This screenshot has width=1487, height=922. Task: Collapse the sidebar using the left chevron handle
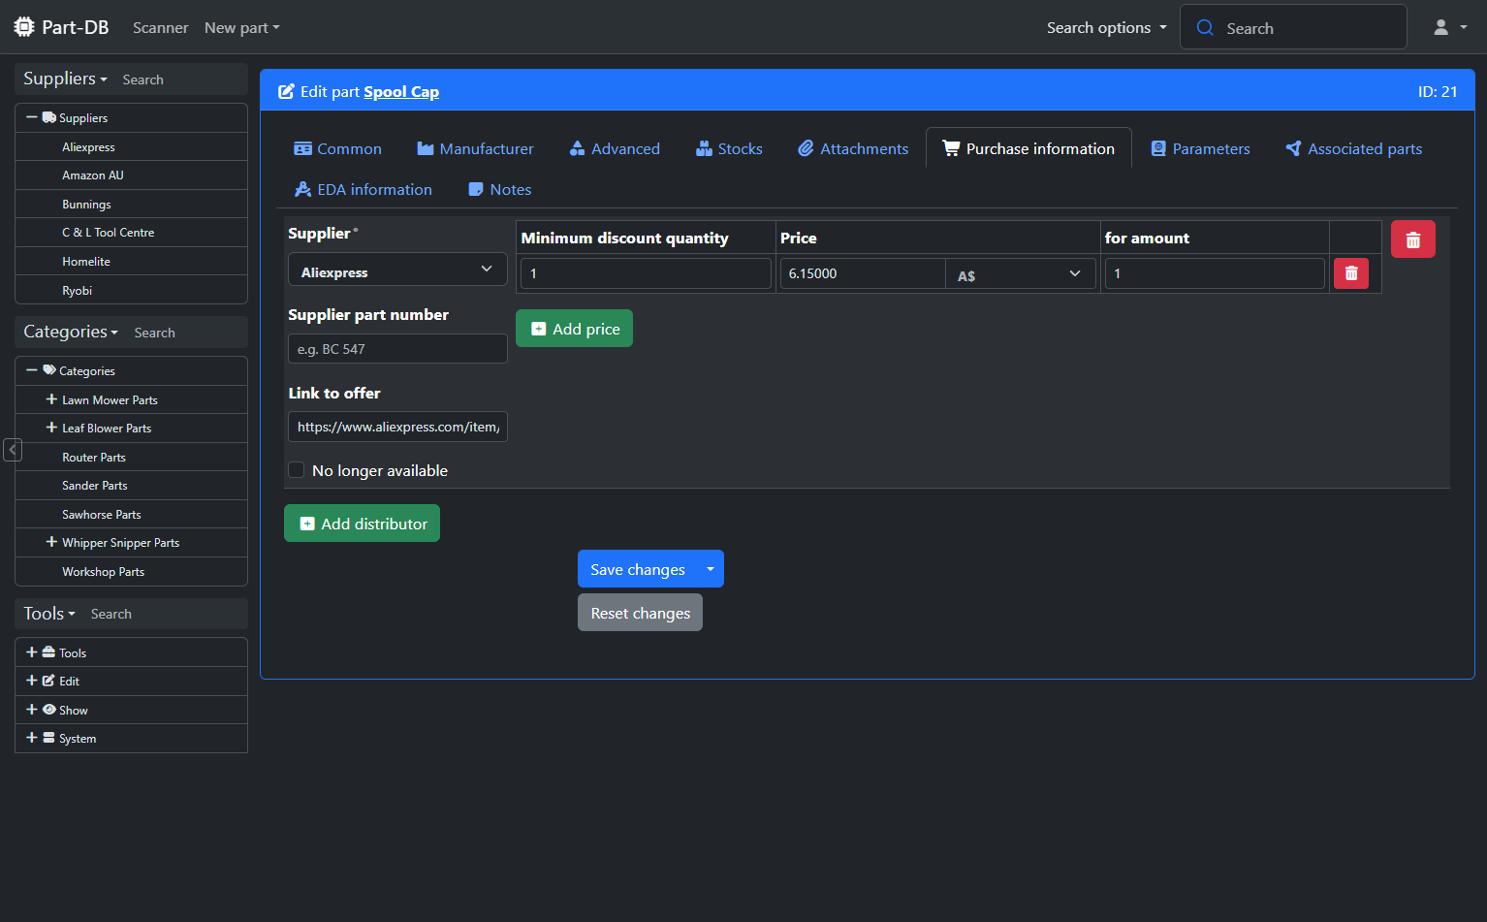point(13,450)
